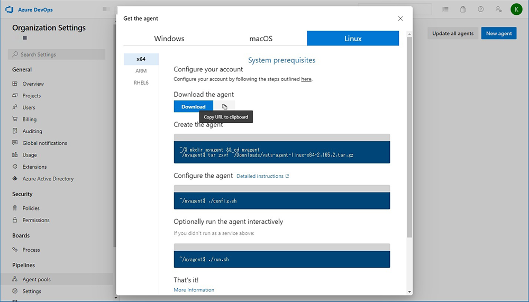
Task: Click the Billing cart icon
Action: tap(15, 119)
